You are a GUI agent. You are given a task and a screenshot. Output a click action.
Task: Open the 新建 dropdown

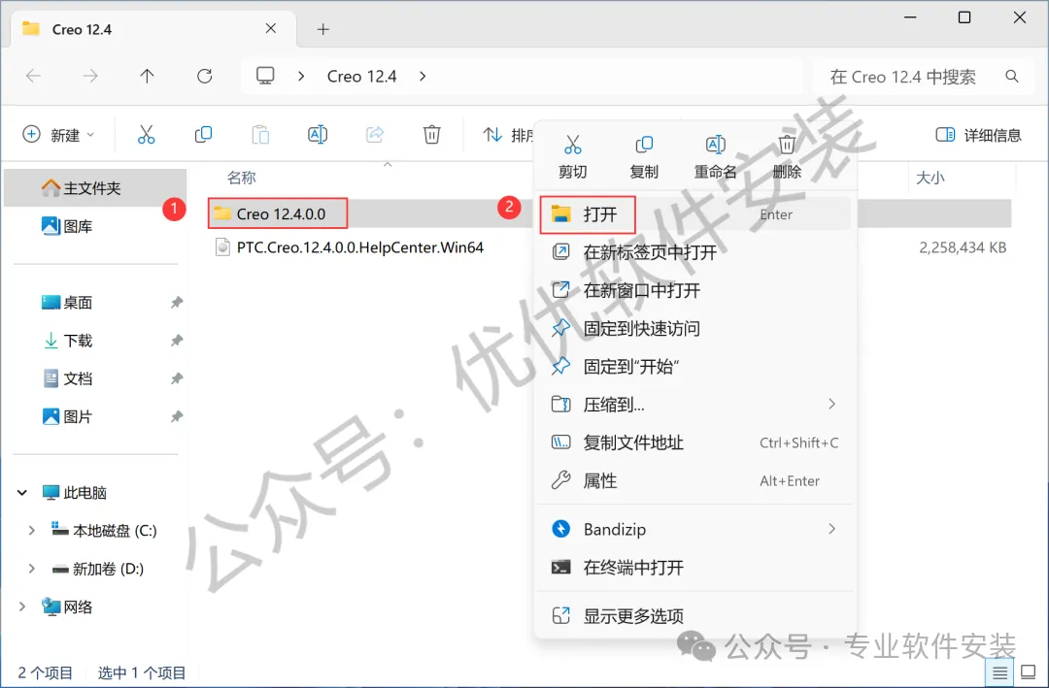[59, 135]
